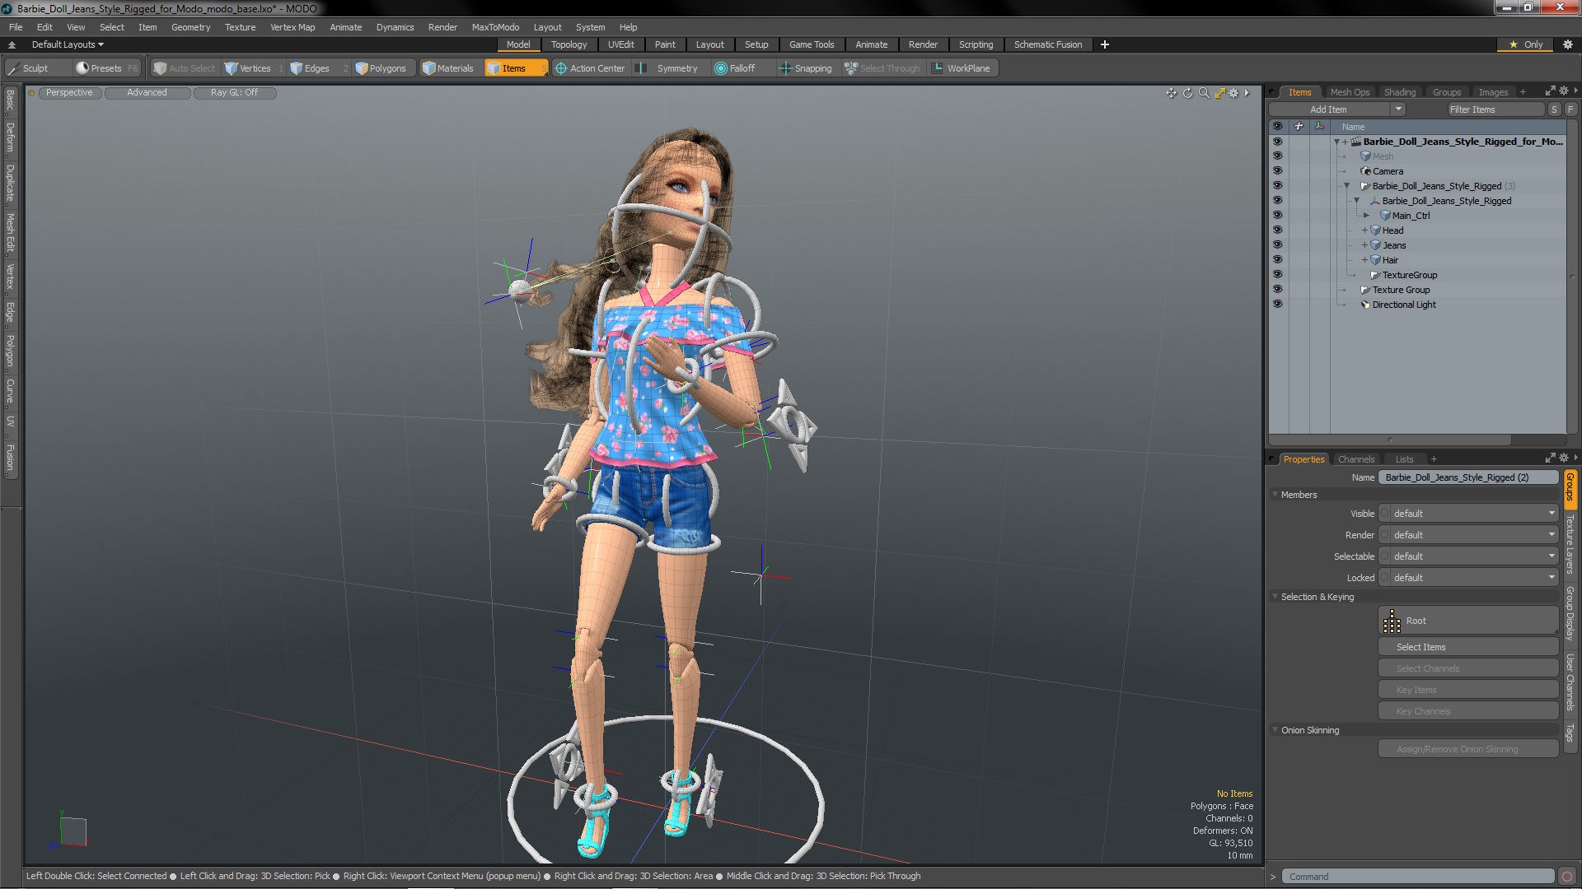Click the Command input field
The image size is (1582, 889).
pos(1418,877)
